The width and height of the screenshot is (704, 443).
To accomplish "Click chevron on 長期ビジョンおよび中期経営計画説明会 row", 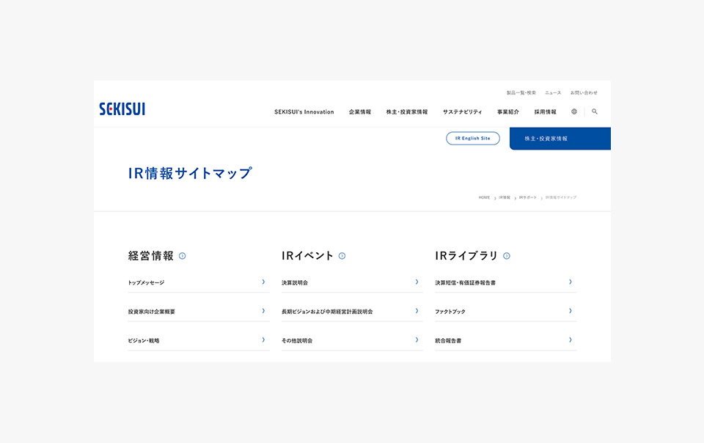I will pos(417,310).
